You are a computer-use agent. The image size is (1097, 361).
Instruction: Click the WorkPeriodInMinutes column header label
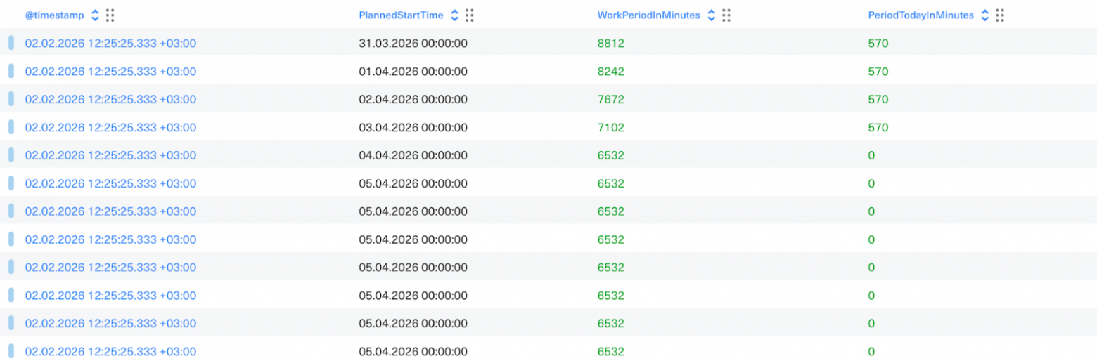pyautogui.click(x=649, y=15)
